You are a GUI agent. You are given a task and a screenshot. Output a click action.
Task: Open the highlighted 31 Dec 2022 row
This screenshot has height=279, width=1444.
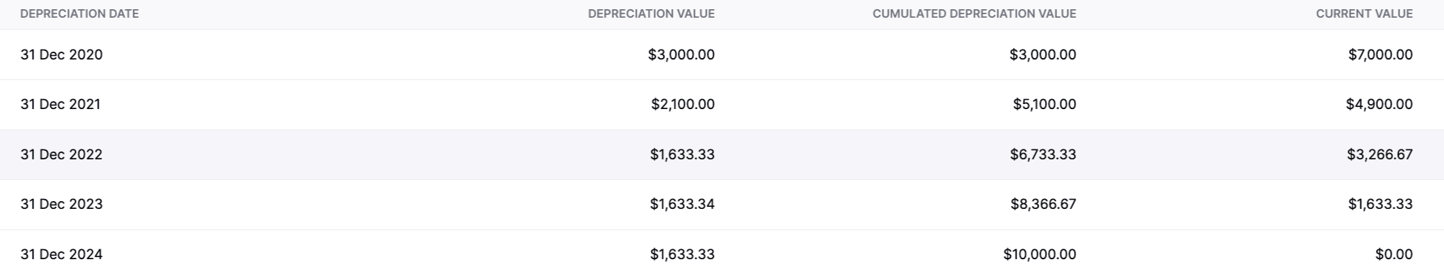[x=722, y=154]
